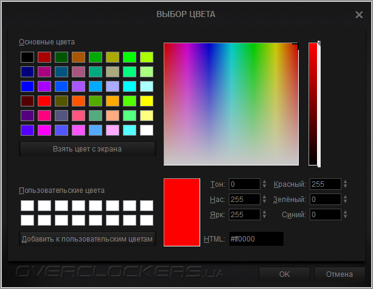Select the last custom slot in second row
Viewport: 373px width, 289px height.
[147, 220]
